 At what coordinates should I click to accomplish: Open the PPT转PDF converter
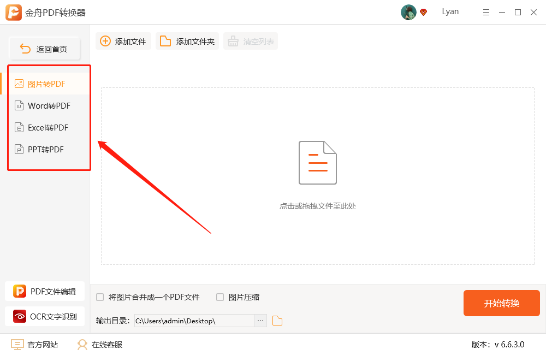click(x=46, y=149)
